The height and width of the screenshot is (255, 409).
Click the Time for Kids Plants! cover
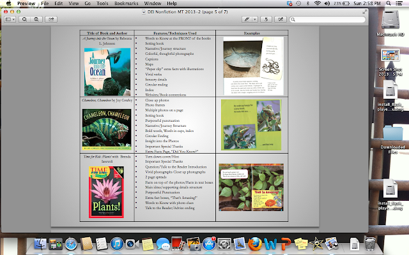106,192
